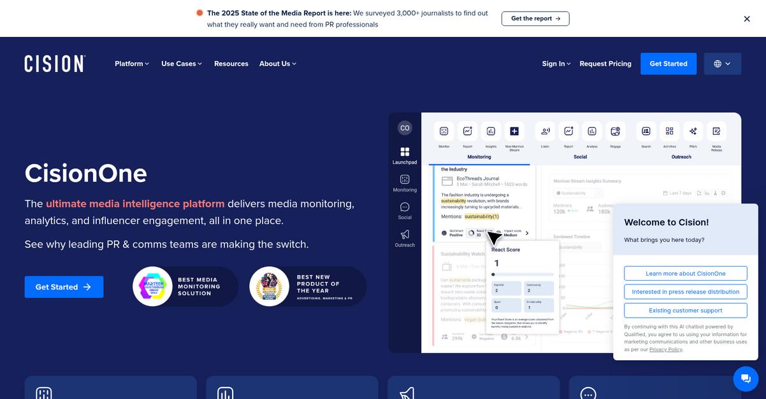The image size is (766, 399).
Task: Select Social in the preview sidebar
Action: click(x=405, y=211)
